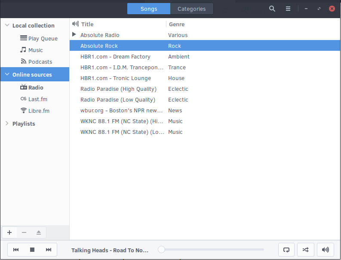Viewport: 341px width, 260px height.
Task: Sort stations by Genre column
Action: [177, 24]
